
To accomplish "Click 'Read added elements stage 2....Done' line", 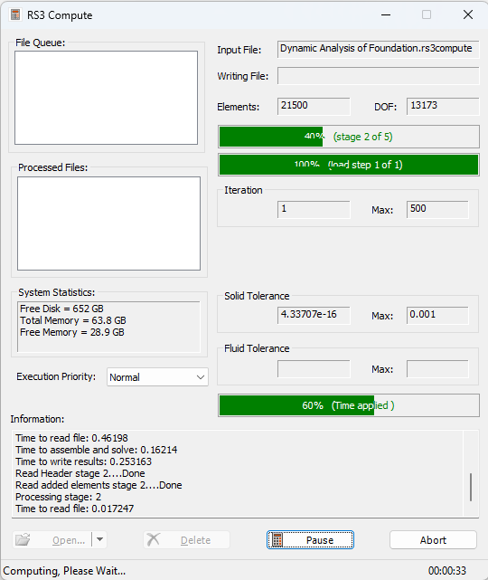I will coord(99,485).
